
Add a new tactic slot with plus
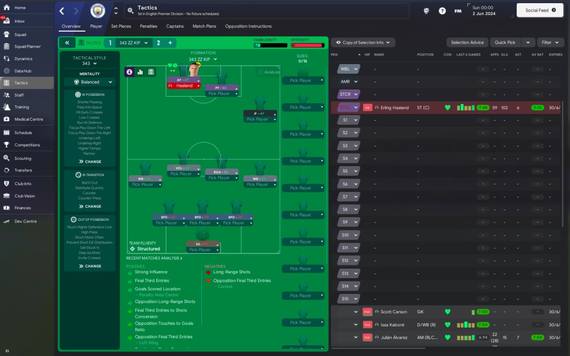pos(170,43)
